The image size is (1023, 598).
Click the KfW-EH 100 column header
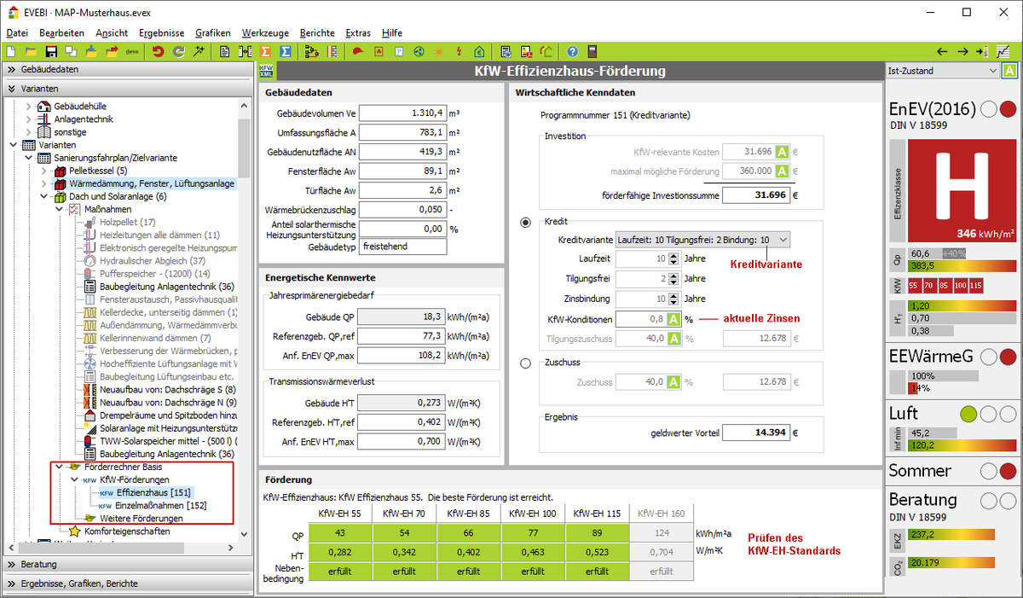pos(531,514)
